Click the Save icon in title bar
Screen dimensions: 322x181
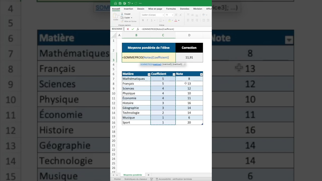coord(120,3)
